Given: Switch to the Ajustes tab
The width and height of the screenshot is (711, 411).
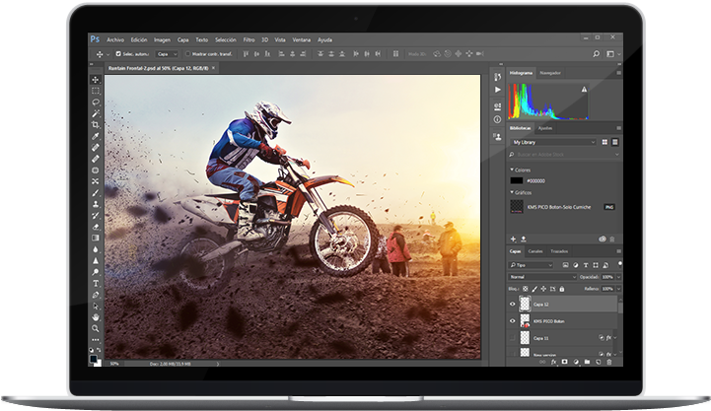Looking at the screenshot, I should coord(545,128).
